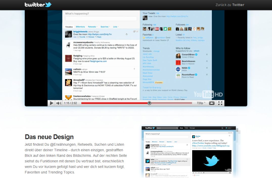
Task: Click the briggletweets username in the tweet
Action: coord(80,32)
